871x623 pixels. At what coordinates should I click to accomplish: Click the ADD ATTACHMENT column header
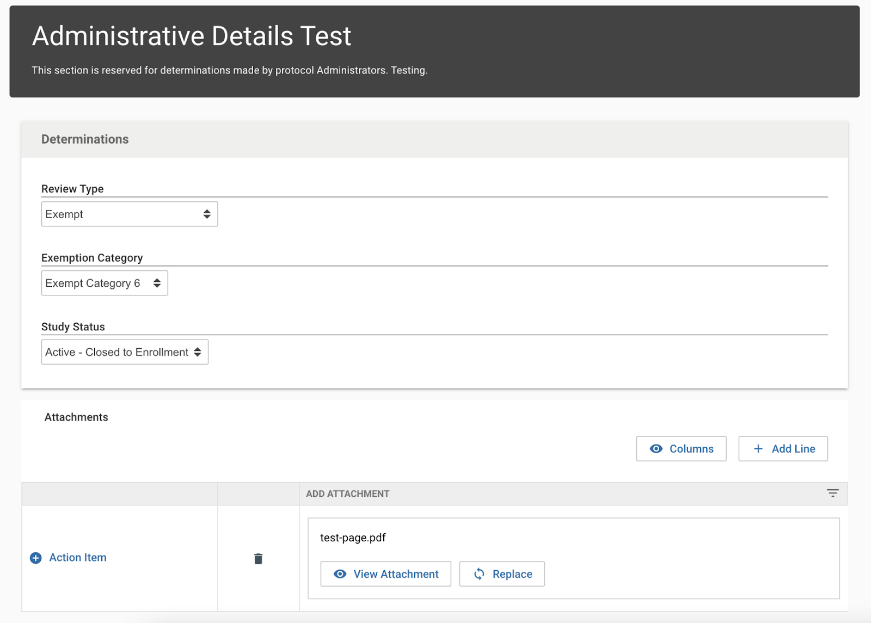pos(347,494)
